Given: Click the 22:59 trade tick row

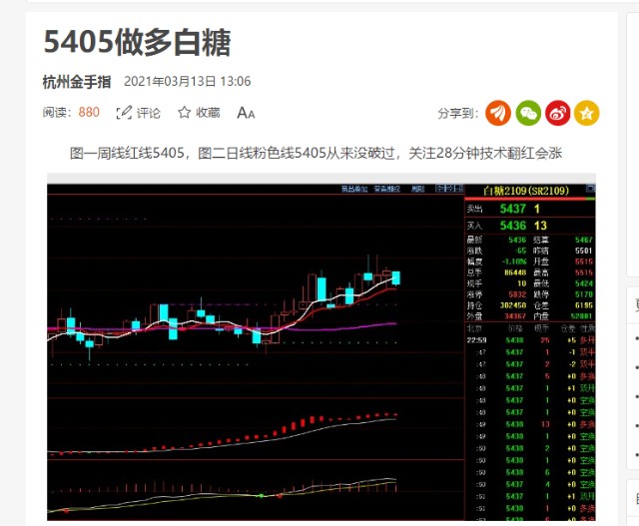Looking at the screenshot, I should [529, 340].
